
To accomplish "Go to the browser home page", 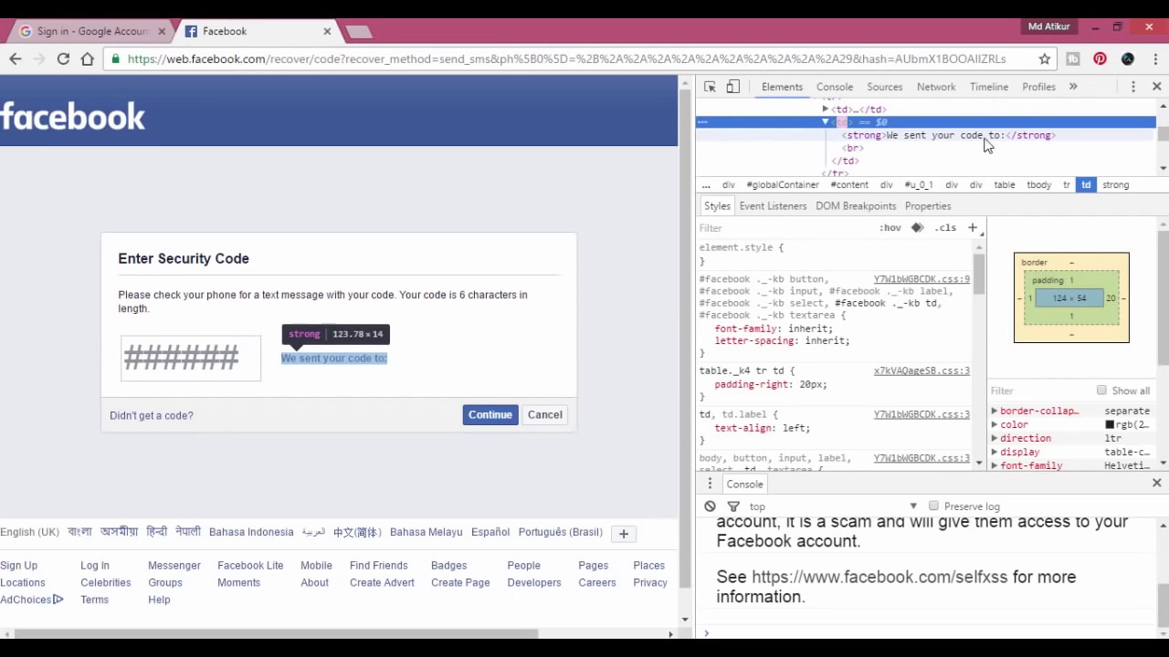I will tap(88, 58).
